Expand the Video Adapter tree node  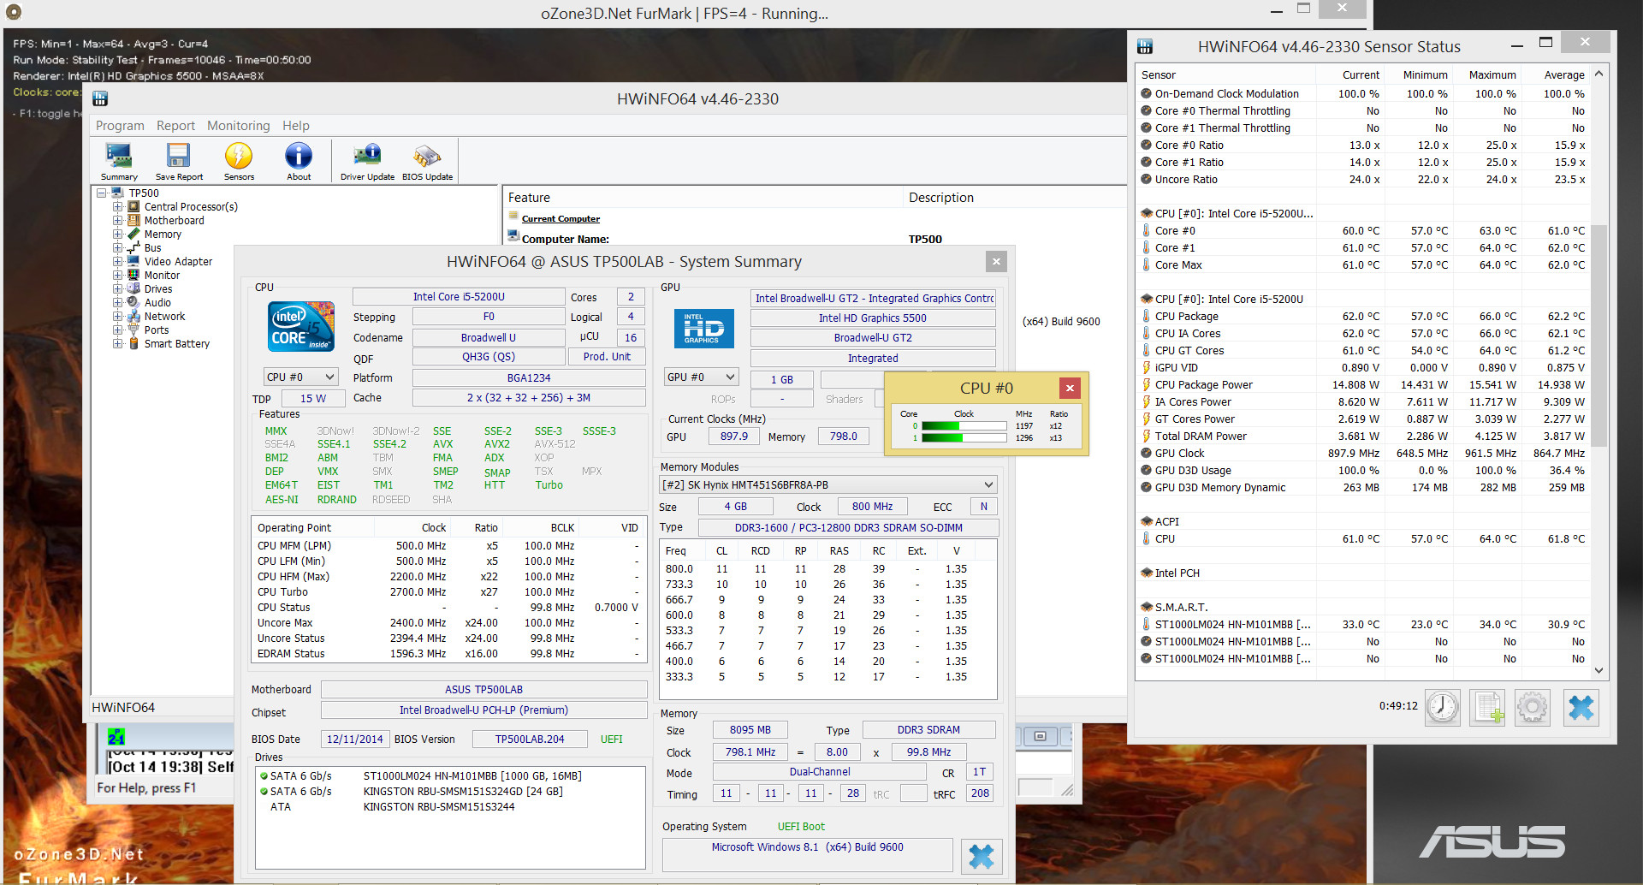point(118,261)
